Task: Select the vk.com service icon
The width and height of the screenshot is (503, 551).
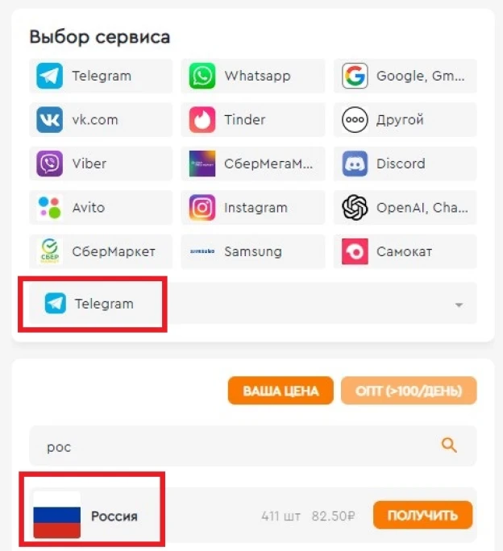Action: (50, 120)
